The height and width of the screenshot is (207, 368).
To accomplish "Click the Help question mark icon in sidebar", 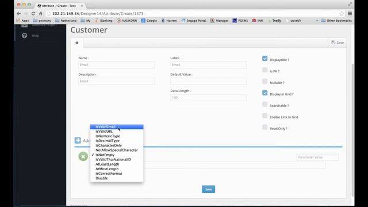I will pos(24,36).
